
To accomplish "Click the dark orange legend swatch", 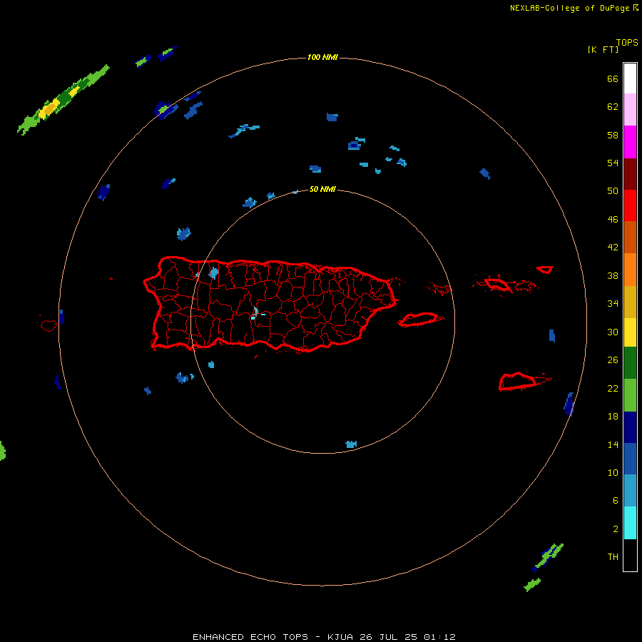I will tap(630, 237).
